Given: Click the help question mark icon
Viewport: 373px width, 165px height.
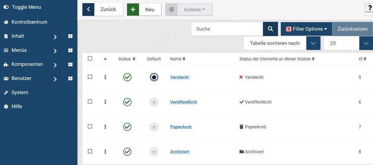Looking at the screenshot, I should 369,8.
